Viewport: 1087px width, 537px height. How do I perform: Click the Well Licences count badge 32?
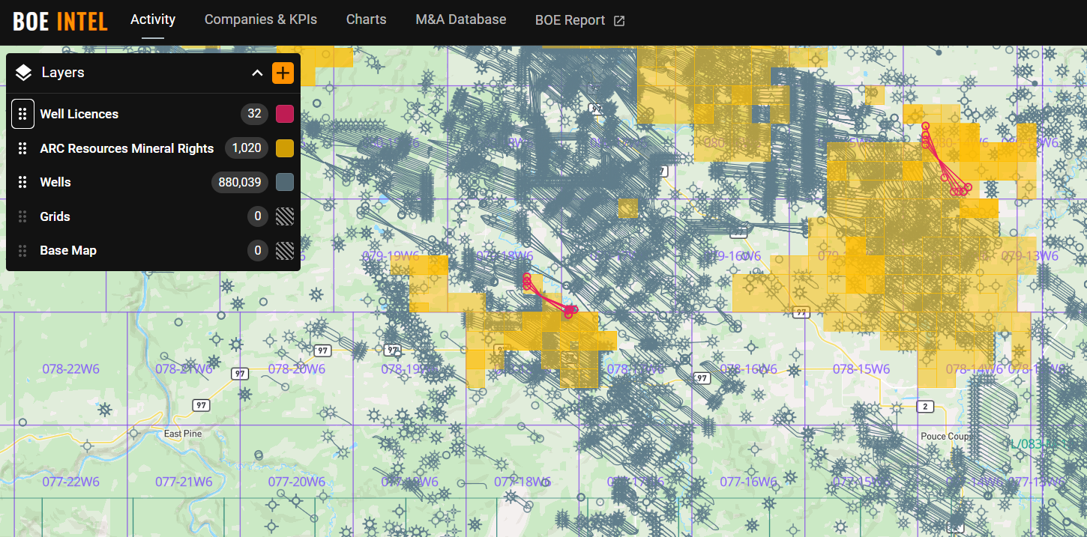(254, 114)
